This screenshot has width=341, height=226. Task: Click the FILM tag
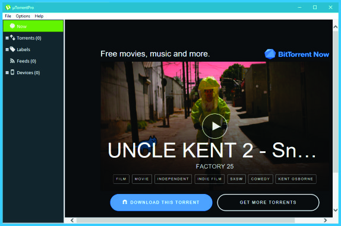(x=121, y=179)
